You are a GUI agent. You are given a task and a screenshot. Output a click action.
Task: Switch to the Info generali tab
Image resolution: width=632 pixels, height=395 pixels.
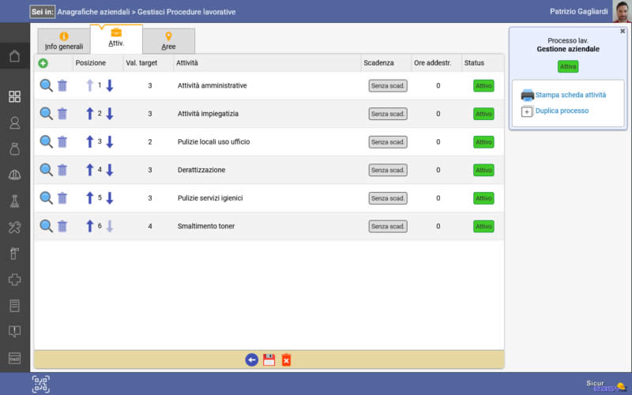coord(64,41)
